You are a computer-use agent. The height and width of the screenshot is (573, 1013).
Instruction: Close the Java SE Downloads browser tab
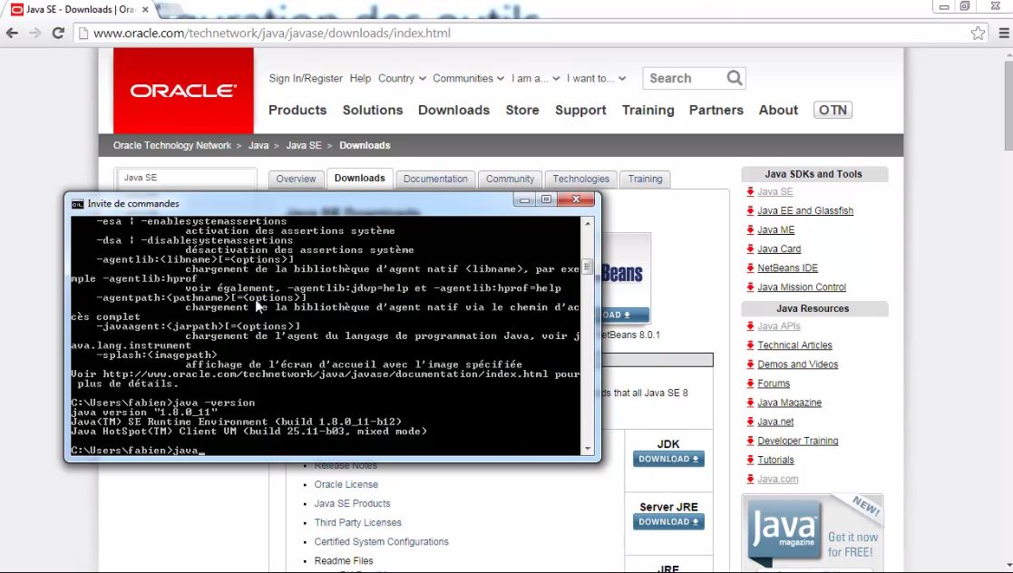[x=145, y=10]
